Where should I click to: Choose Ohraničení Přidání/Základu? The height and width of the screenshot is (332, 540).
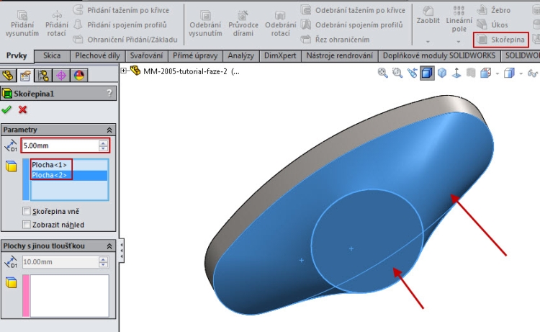[x=125, y=40]
